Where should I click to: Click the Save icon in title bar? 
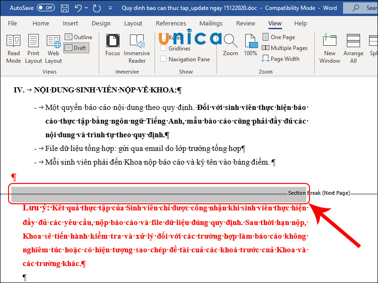(x=65, y=8)
